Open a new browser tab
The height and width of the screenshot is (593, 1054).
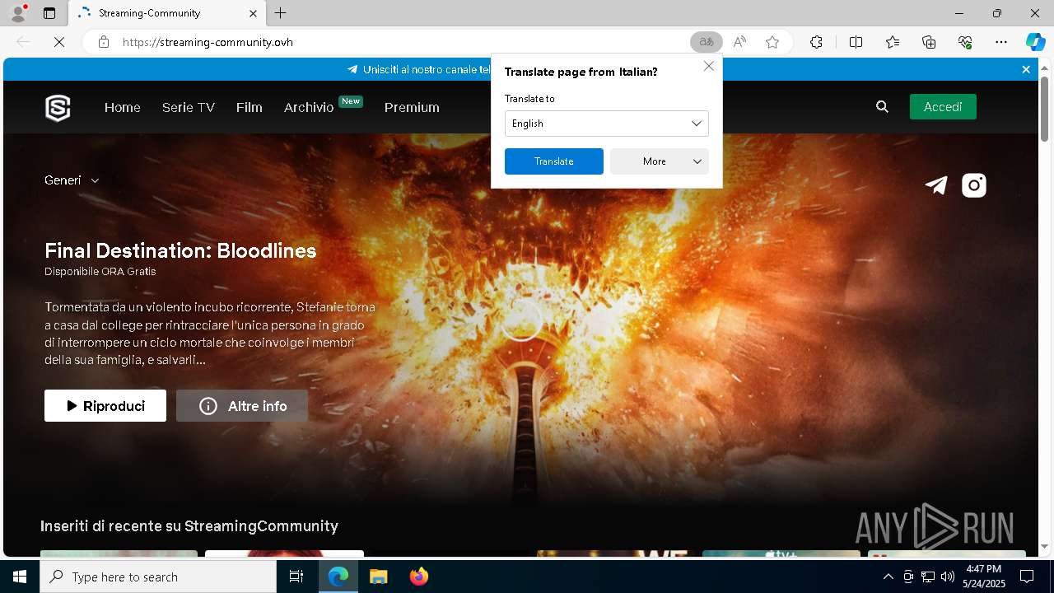click(x=281, y=13)
